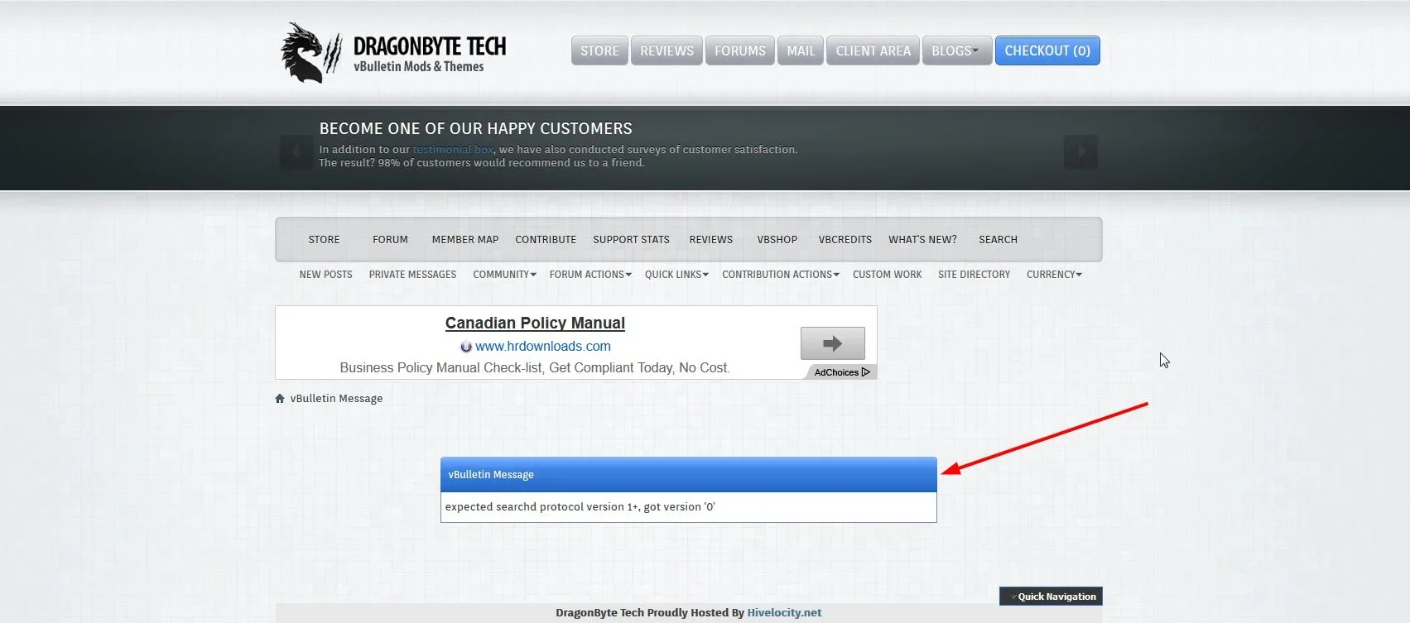Click the AdChoices icon in the ad
The image size is (1410, 623).
coord(866,372)
